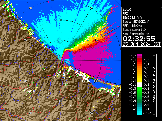Click the '40' ring label on south axis
This screenshot has height=121, width=162.
coord(61,101)
